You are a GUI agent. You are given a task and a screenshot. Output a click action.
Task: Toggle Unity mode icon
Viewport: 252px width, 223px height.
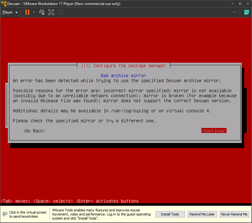click(61, 12)
